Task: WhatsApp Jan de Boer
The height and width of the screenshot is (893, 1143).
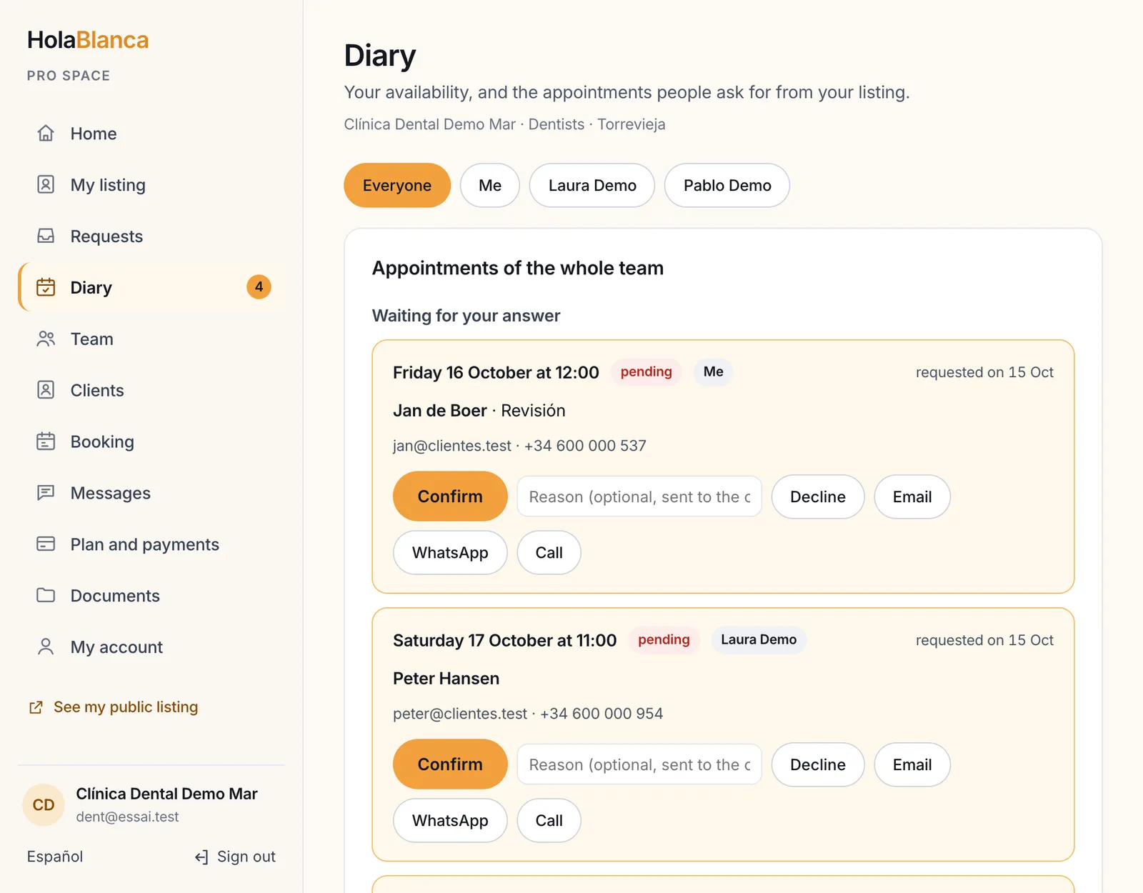Action: [450, 553]
